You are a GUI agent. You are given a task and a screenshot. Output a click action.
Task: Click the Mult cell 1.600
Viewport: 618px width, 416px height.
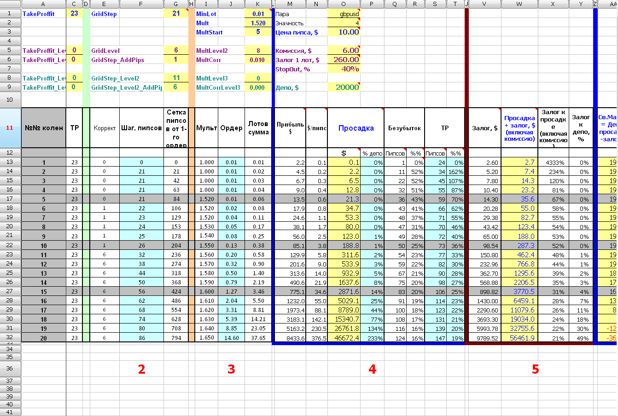point(207,291)
